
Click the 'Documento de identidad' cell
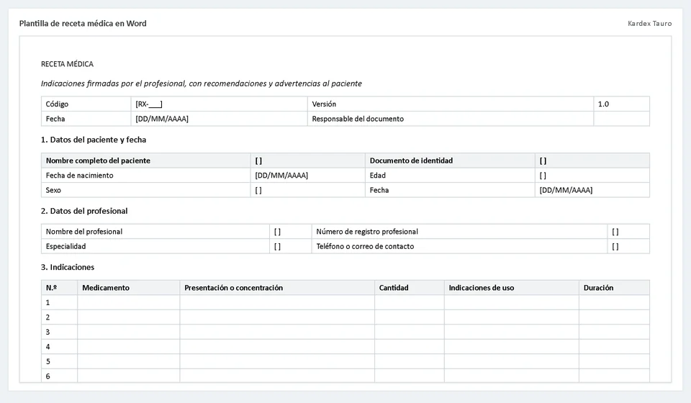[x=450, y=160]
